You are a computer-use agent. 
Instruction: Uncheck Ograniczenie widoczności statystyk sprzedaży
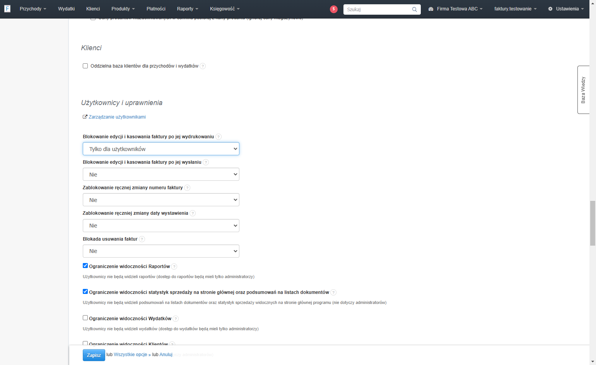85,292
